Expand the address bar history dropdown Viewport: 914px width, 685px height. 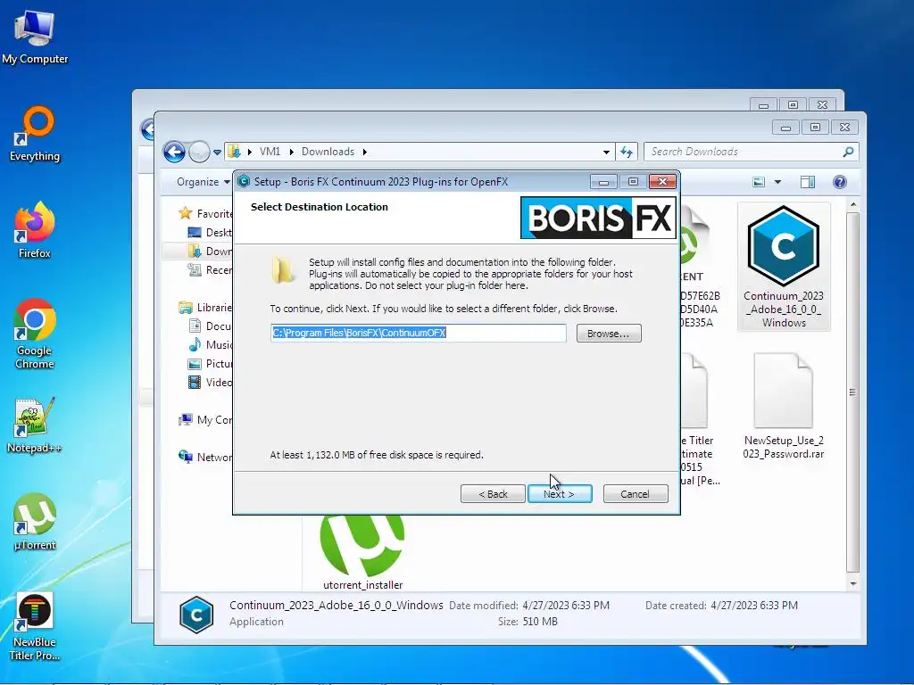pos(606,152)
